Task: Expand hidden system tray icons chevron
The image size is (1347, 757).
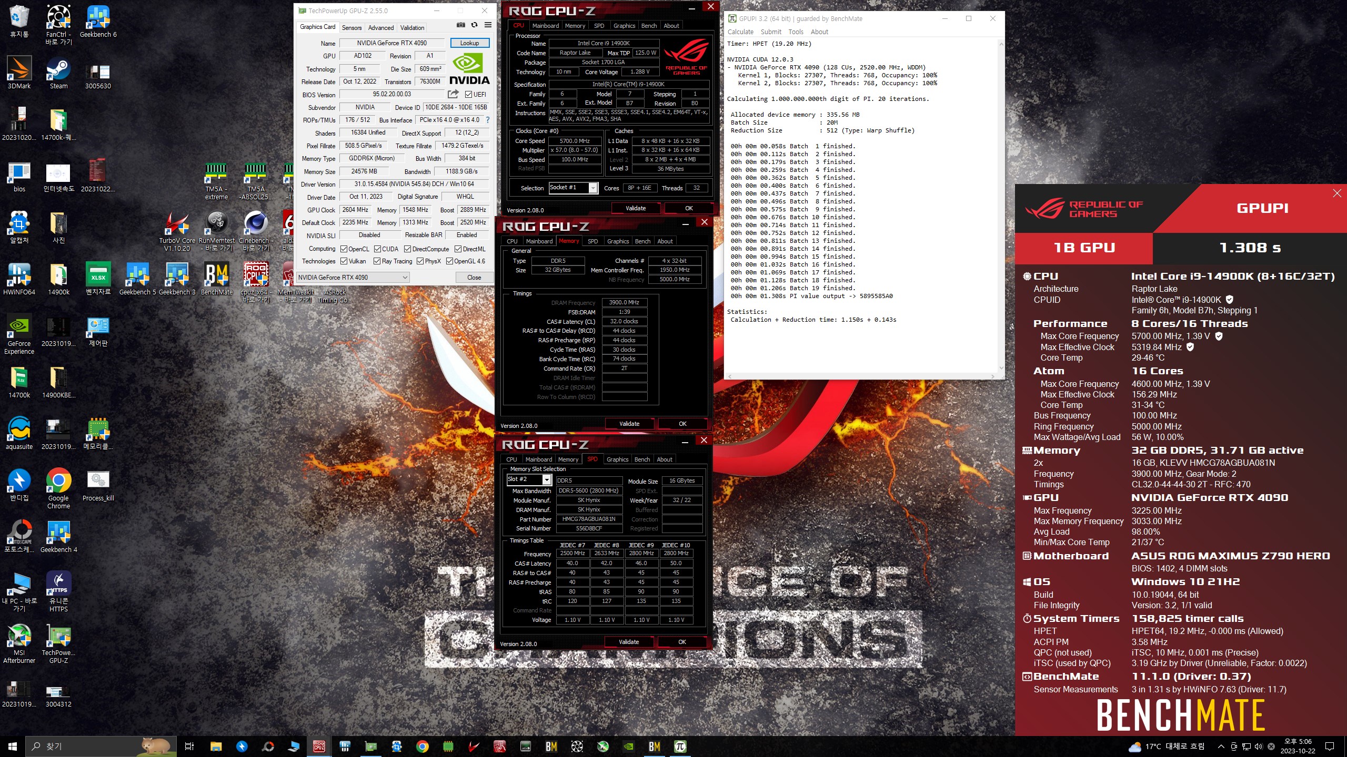Action: coord(1221,746)
